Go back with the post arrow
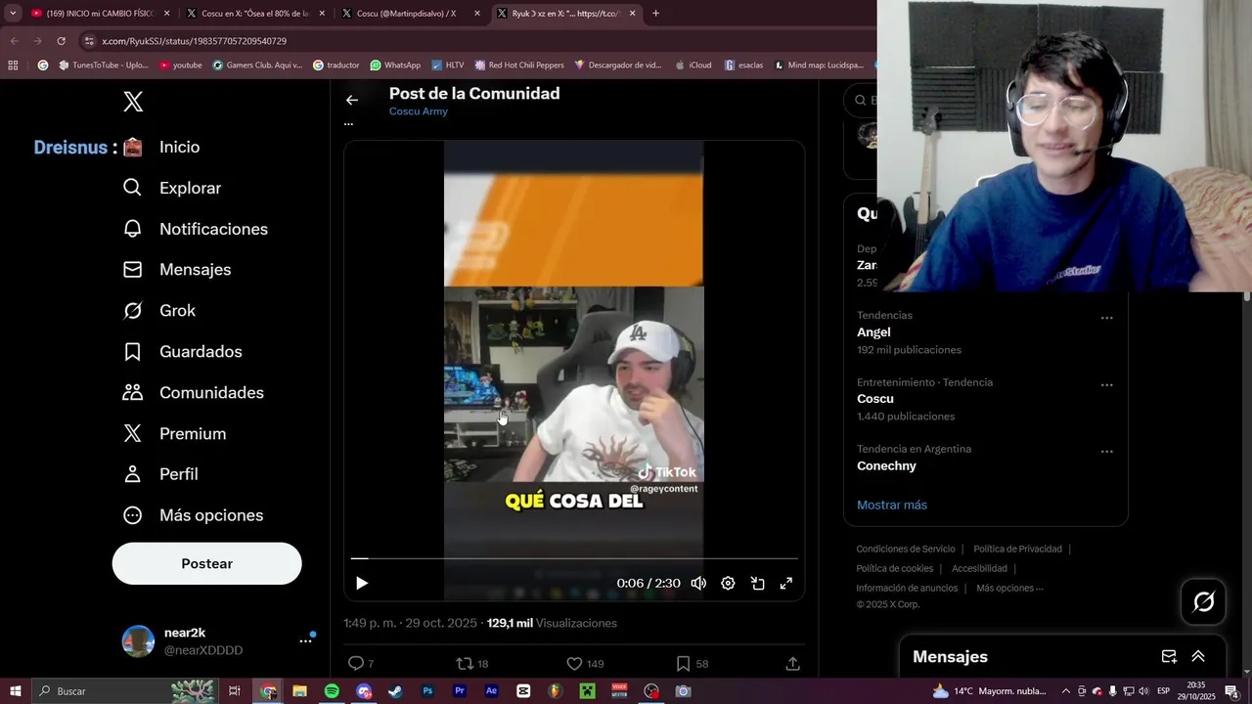This screenshot has width=1252, height=704. click(352, 100)
